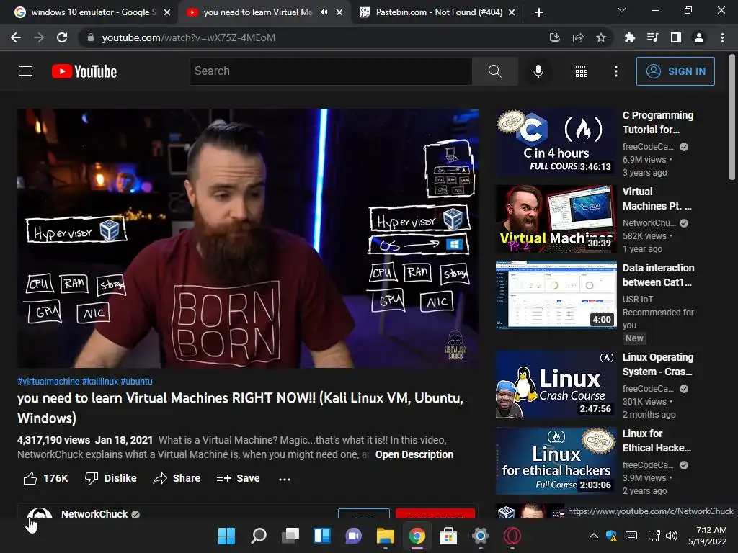Open Linux for ethical hackers thumbnail

556,460
